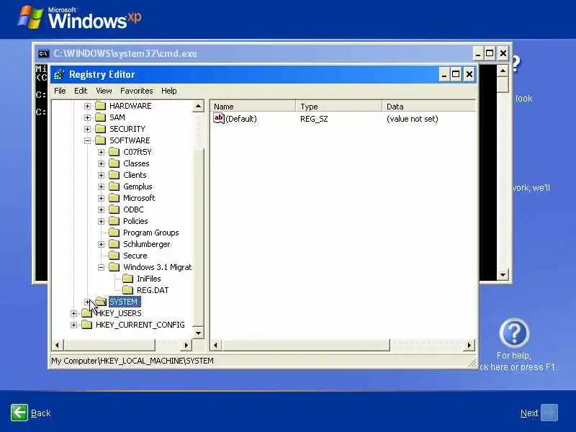
Task: Click the (value not set) data cell
Action: [x=412, y=119]
